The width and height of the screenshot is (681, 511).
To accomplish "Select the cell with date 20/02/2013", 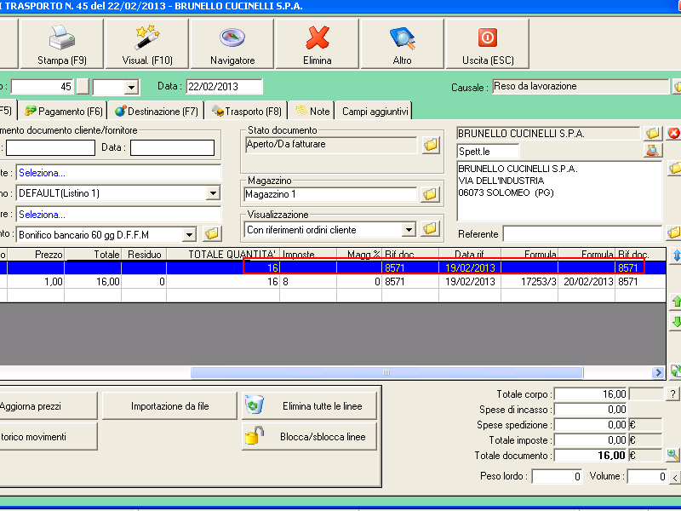I will pos(587,282).
